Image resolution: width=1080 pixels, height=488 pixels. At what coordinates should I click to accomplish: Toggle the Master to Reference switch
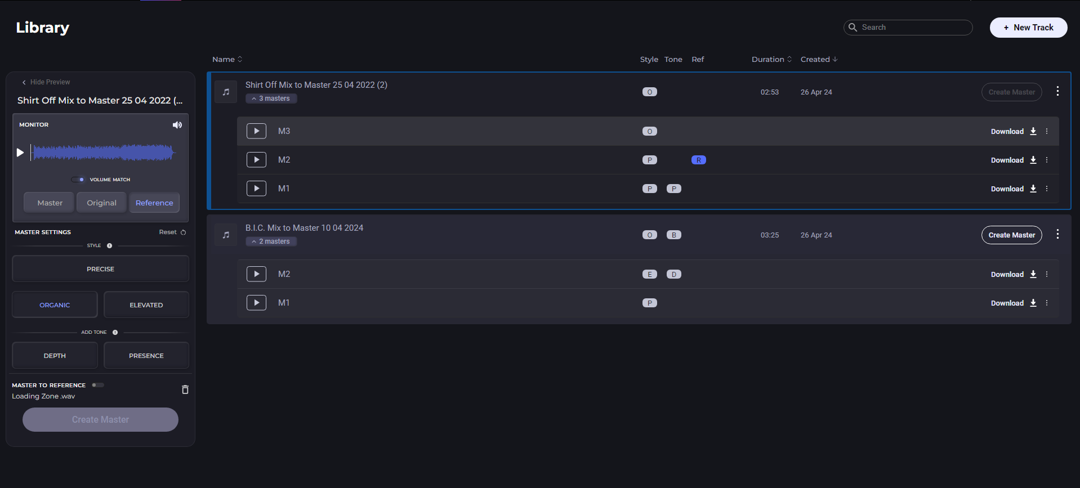pyautogui.click(x=98, y=385)
